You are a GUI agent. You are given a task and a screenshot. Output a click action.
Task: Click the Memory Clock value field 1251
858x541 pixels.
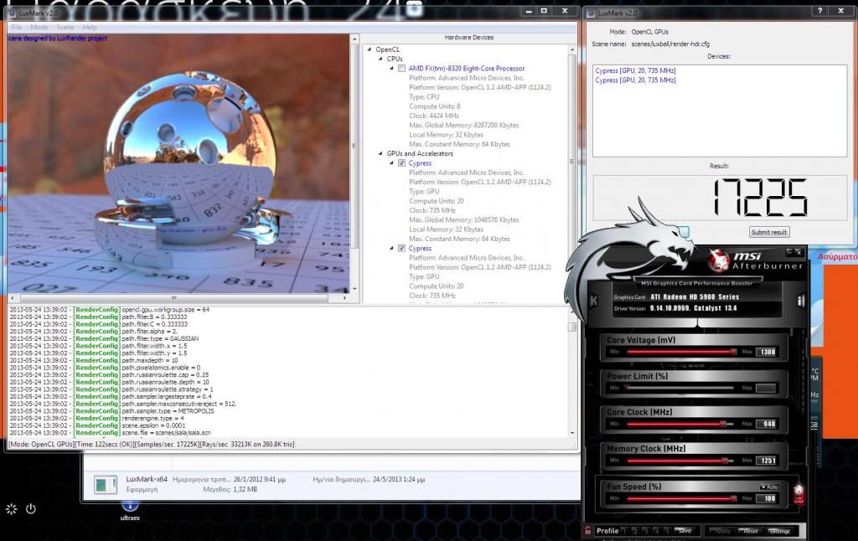click(x=766, y=461)
